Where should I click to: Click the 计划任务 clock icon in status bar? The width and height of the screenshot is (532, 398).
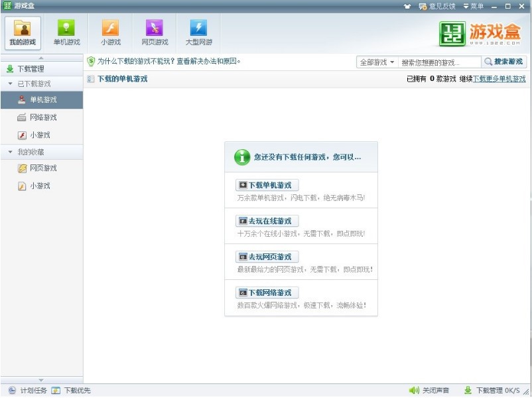coord(12,391)
